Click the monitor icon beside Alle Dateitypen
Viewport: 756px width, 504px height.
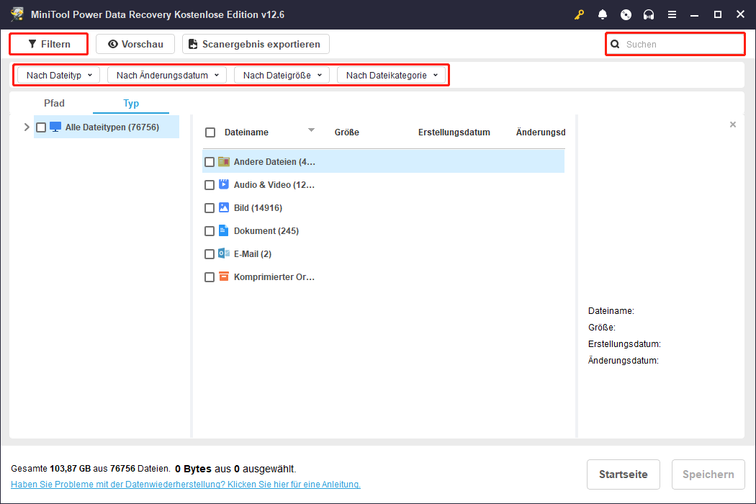tap(55, 127)
